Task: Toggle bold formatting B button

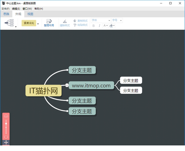Action: point(93,26)
